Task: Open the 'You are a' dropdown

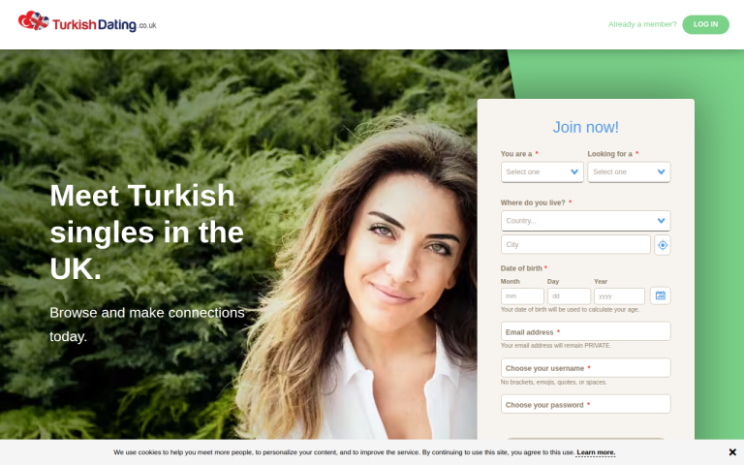Action: pos(542,172)
